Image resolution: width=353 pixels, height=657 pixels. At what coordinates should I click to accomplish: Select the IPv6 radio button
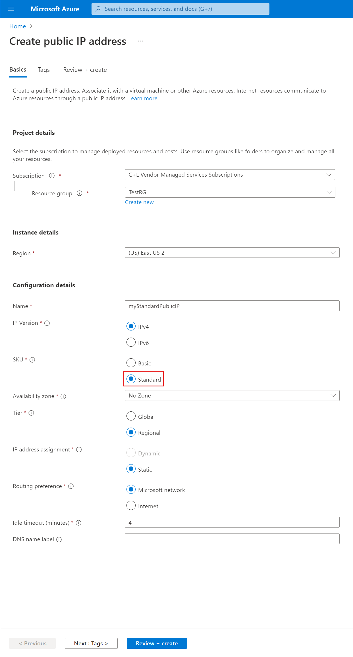tap(131, 342)
